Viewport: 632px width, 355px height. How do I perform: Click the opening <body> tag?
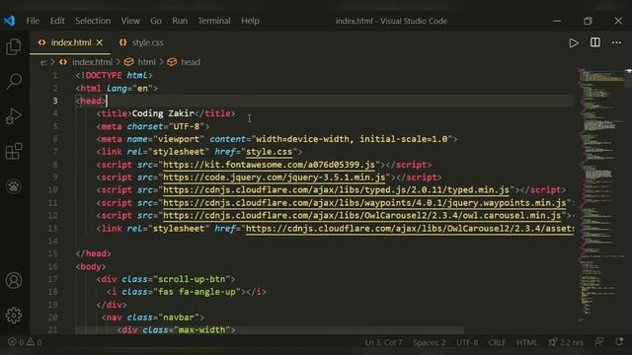(x=91, y=266)
